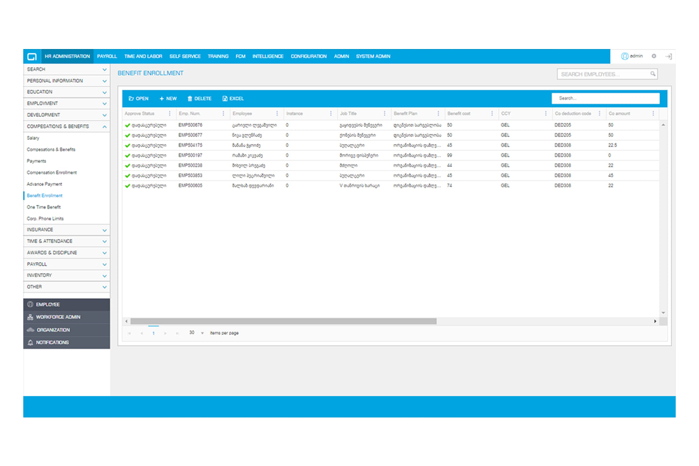Open the Time and Labor menu
699x466 pixels.
click(x=143, y=56)
